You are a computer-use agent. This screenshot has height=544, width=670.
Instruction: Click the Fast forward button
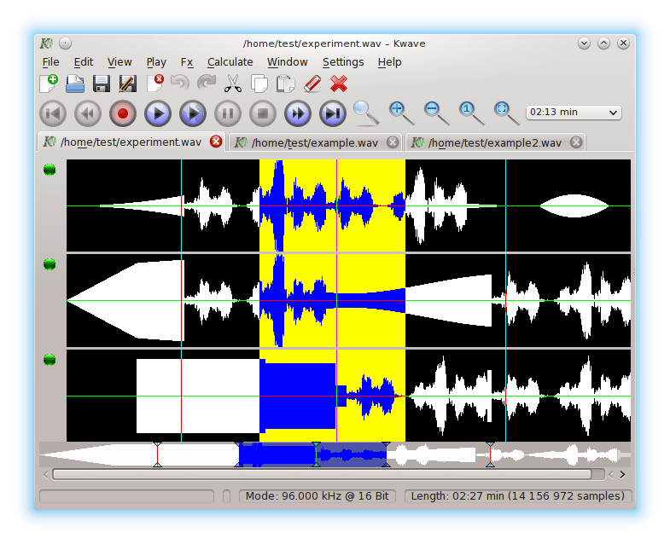point(297,113)
